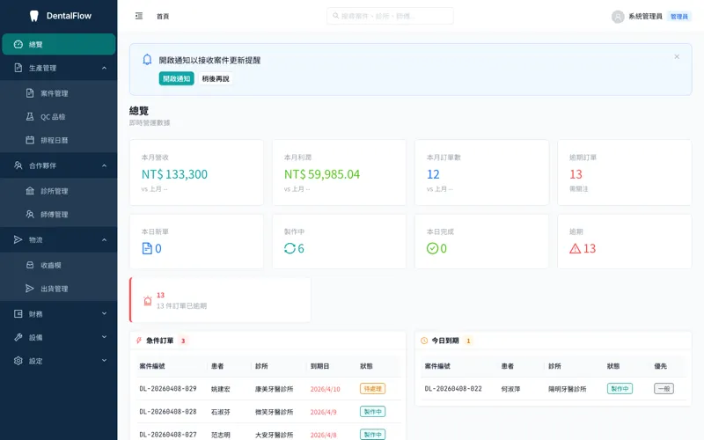Click the search magnifier icon
The height and width of the screenshot is (440, 704).
(335, 16)
